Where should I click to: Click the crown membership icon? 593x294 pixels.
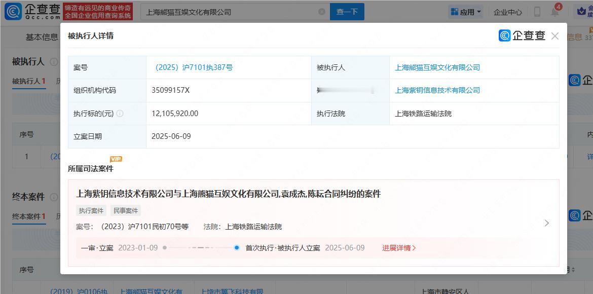(581, 11)
